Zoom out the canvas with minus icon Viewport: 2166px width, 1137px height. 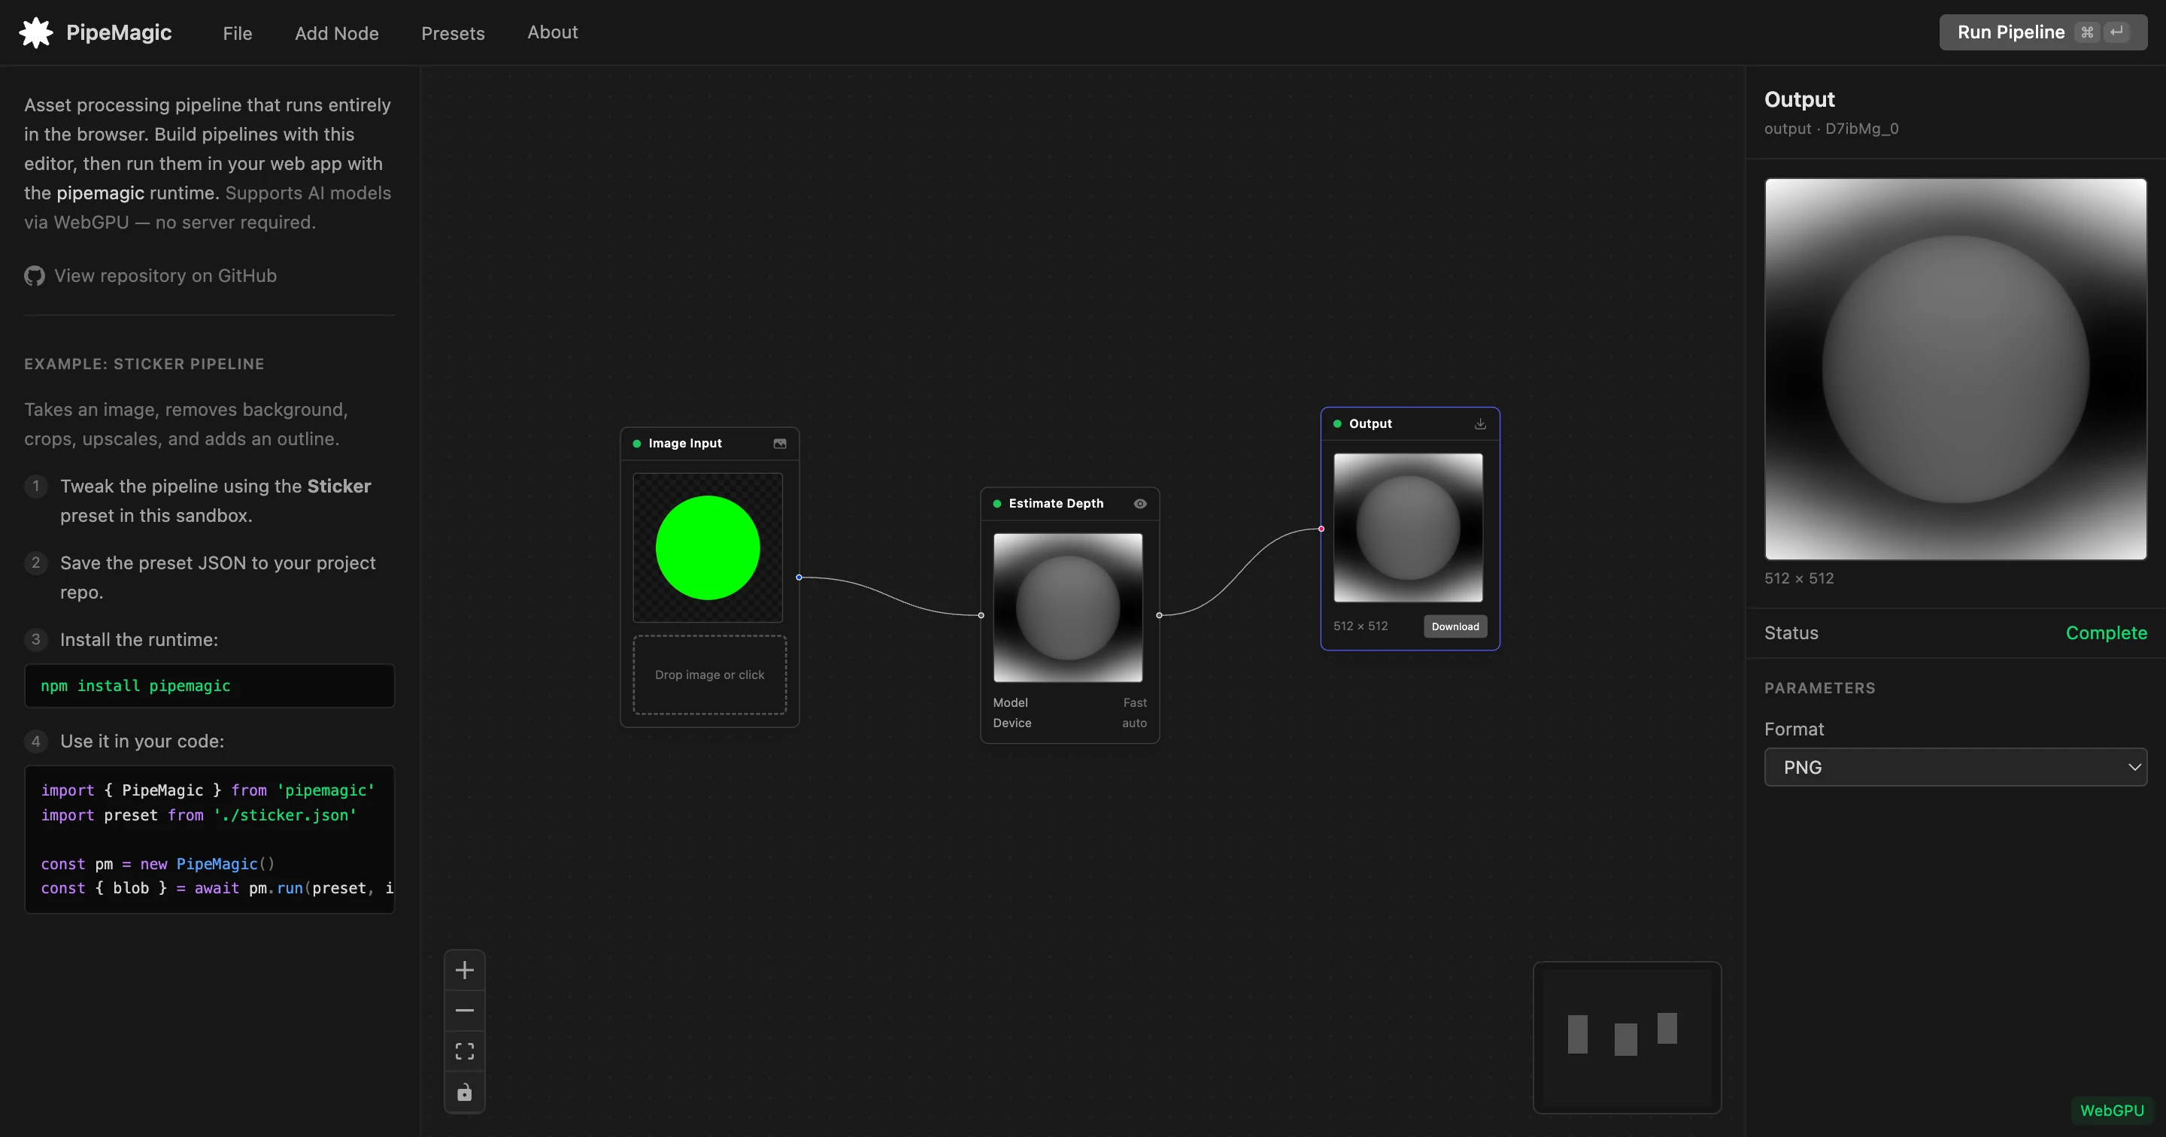464,1010
